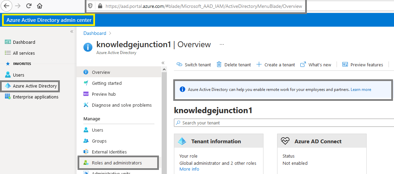Click the Preview hub purple icon
Image resolution: width=394 pixels, height=174 pixels.
click(x=86, y=94)
